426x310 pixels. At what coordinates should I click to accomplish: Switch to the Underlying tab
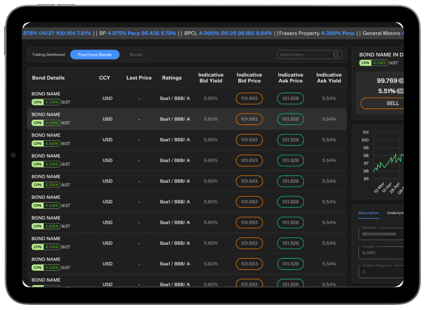[x=395, y=213]
